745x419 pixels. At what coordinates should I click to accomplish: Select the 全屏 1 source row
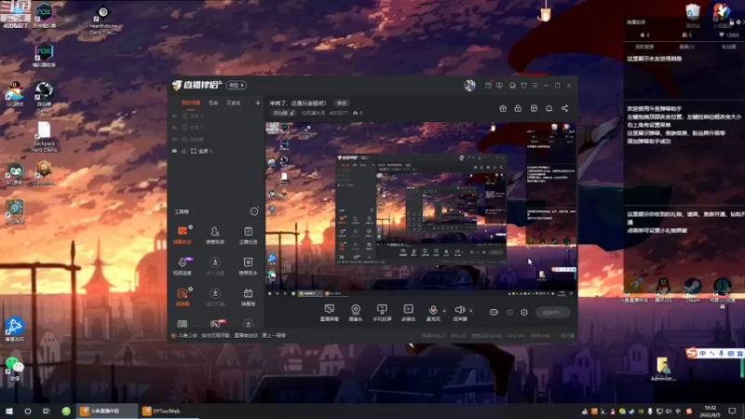(215, 151)
